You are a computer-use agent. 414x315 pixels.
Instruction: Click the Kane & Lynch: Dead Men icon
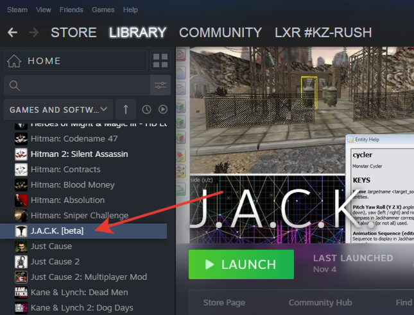coord(21,293)
